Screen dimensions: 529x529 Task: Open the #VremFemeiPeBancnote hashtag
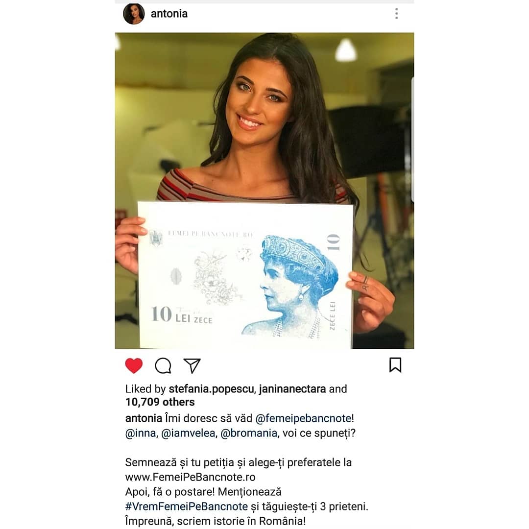[187, 506]
